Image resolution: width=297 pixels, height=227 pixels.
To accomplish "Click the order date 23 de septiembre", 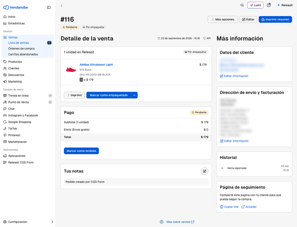I will (x=179, y=38).
